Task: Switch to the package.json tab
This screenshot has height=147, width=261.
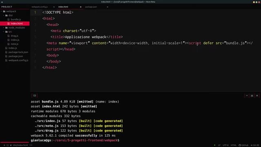Action: pos(91,7)
